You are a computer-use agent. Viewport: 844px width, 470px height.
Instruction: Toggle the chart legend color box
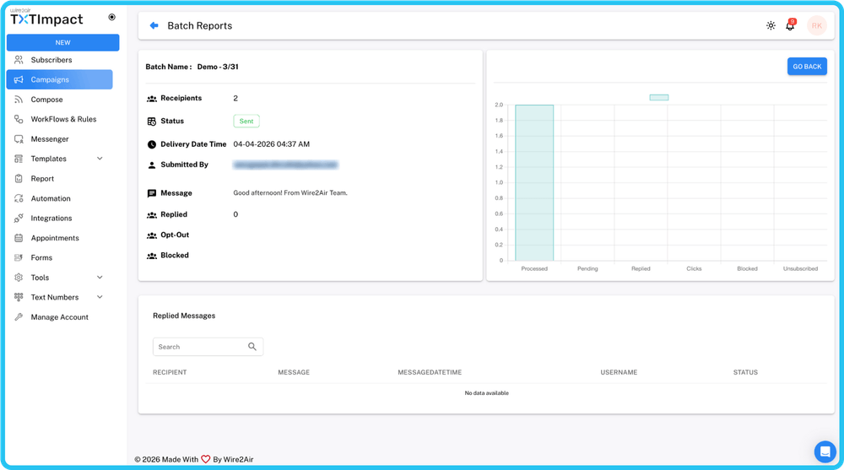659,97
